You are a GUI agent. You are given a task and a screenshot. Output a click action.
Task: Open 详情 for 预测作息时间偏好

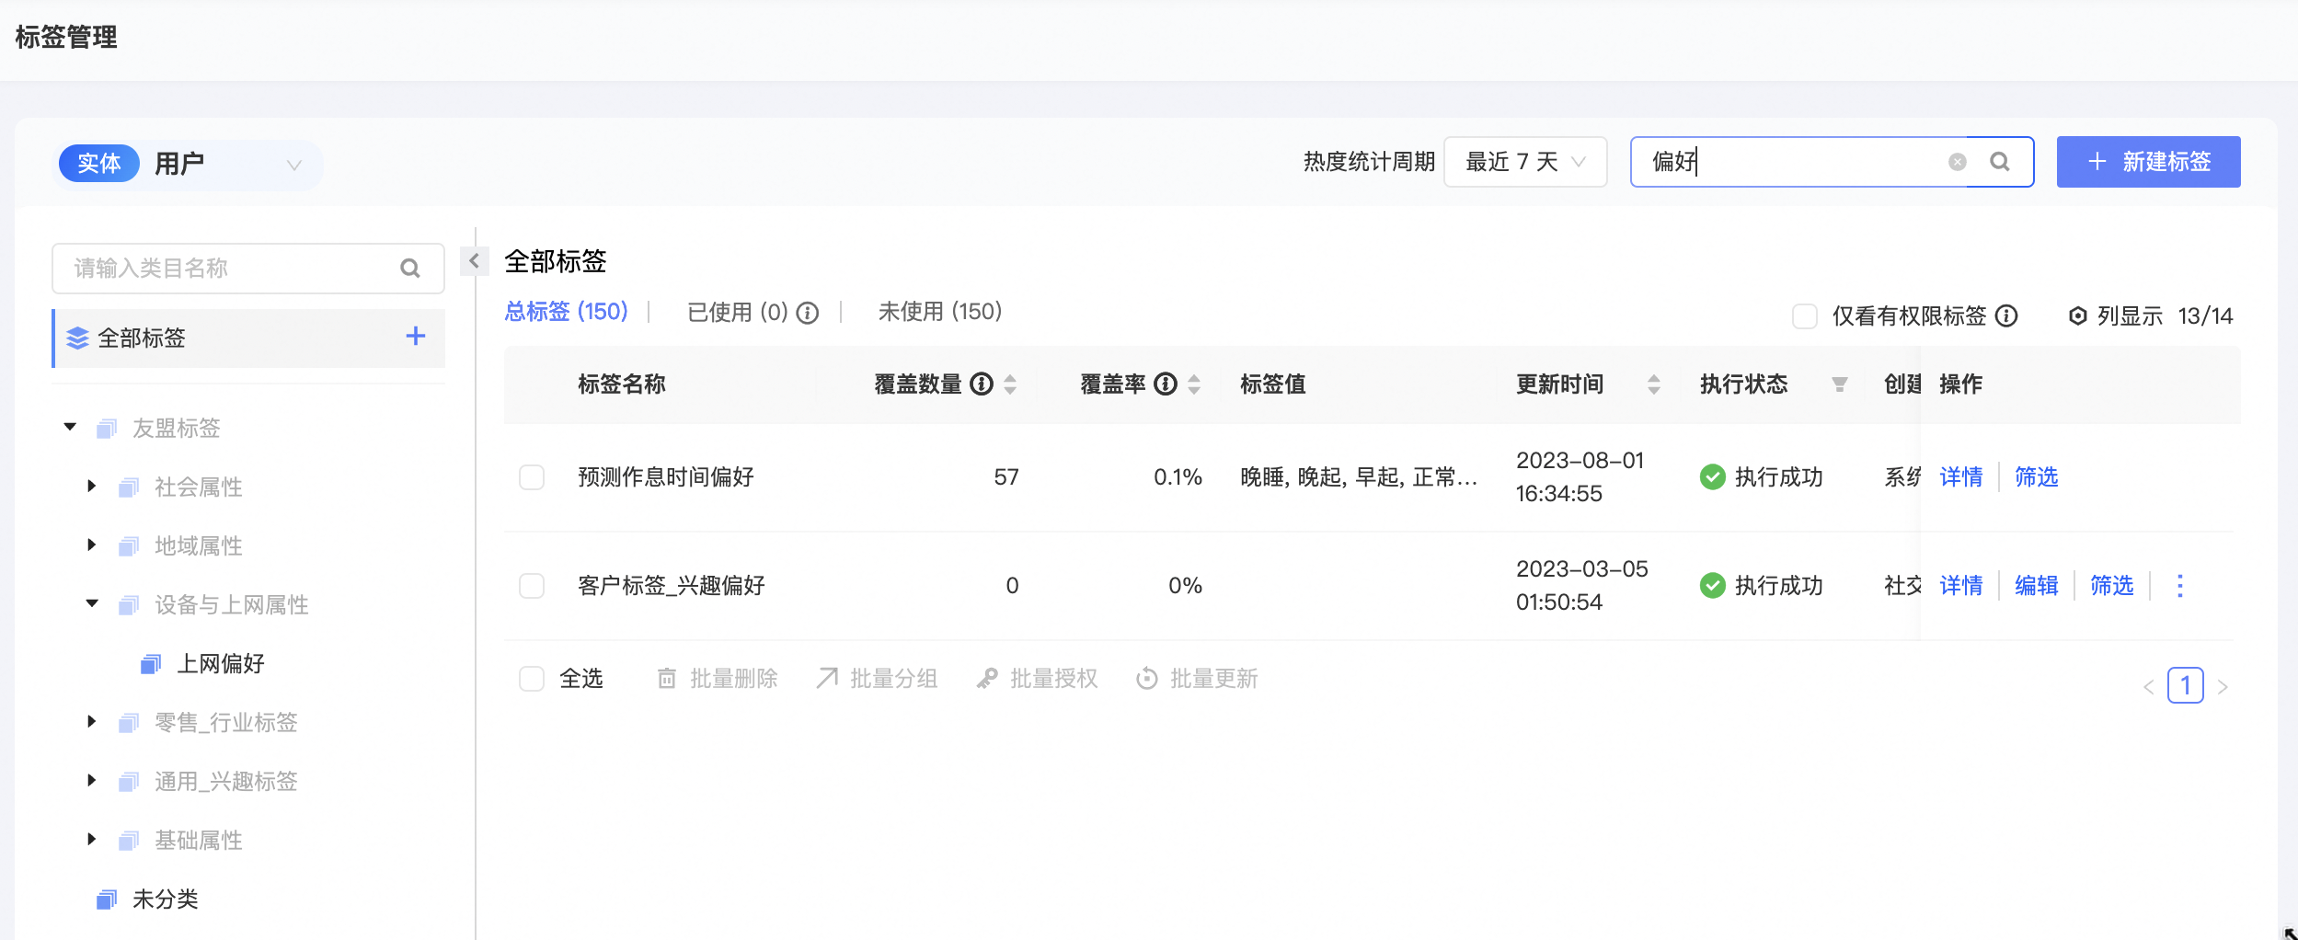1960,476
